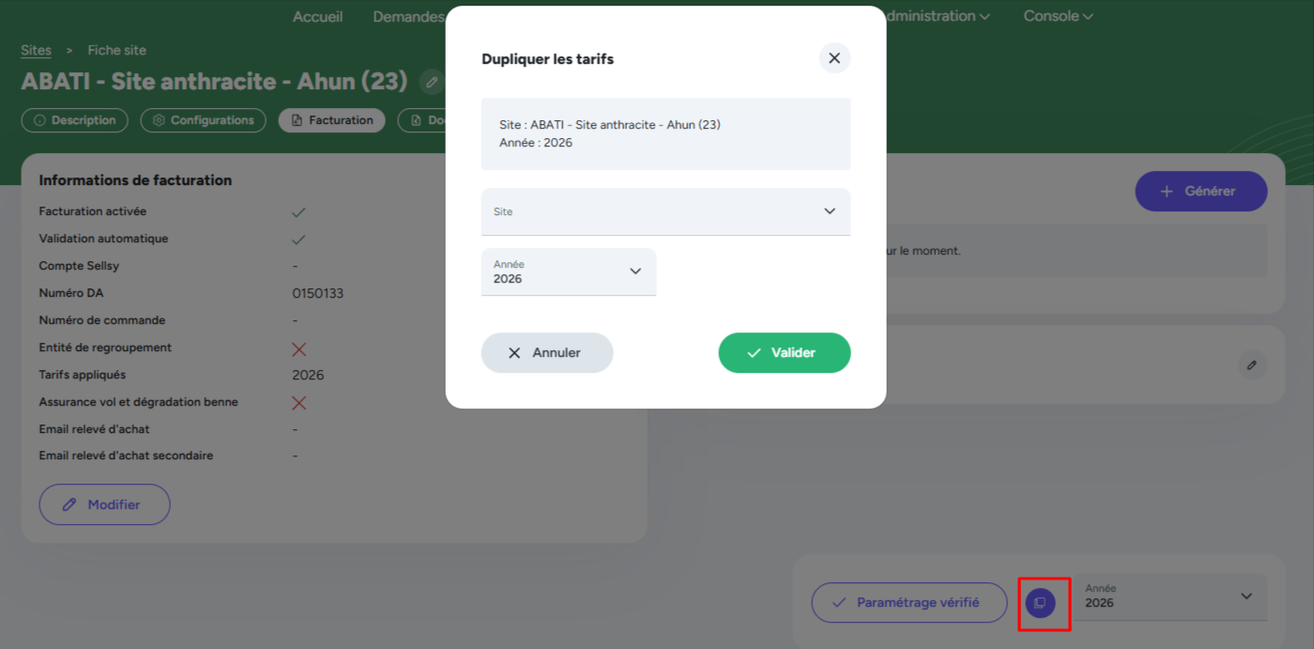The height and width of the screenshot is (649, 1314).
Task: Open the Configurations tab
Action: [x=203, y=120]
